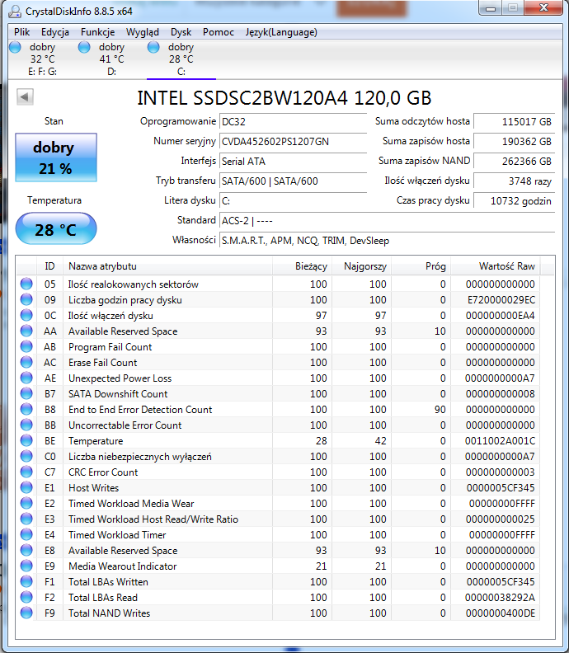Viewport: 569px width, 653px height.
Task: Click the previous disk arrow button
Action: (x=25, y=97)
